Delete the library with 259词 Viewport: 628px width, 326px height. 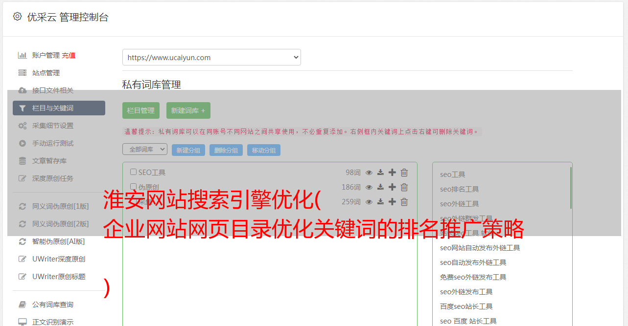click(x=404, y=202)
